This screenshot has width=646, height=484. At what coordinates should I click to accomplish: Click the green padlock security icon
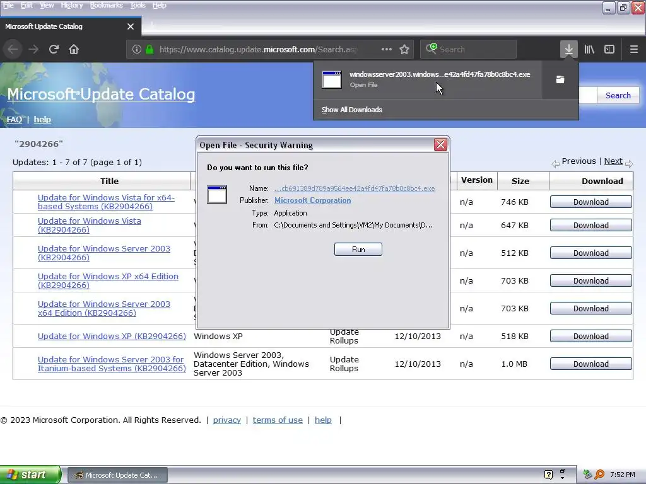[x=150, y=49]
